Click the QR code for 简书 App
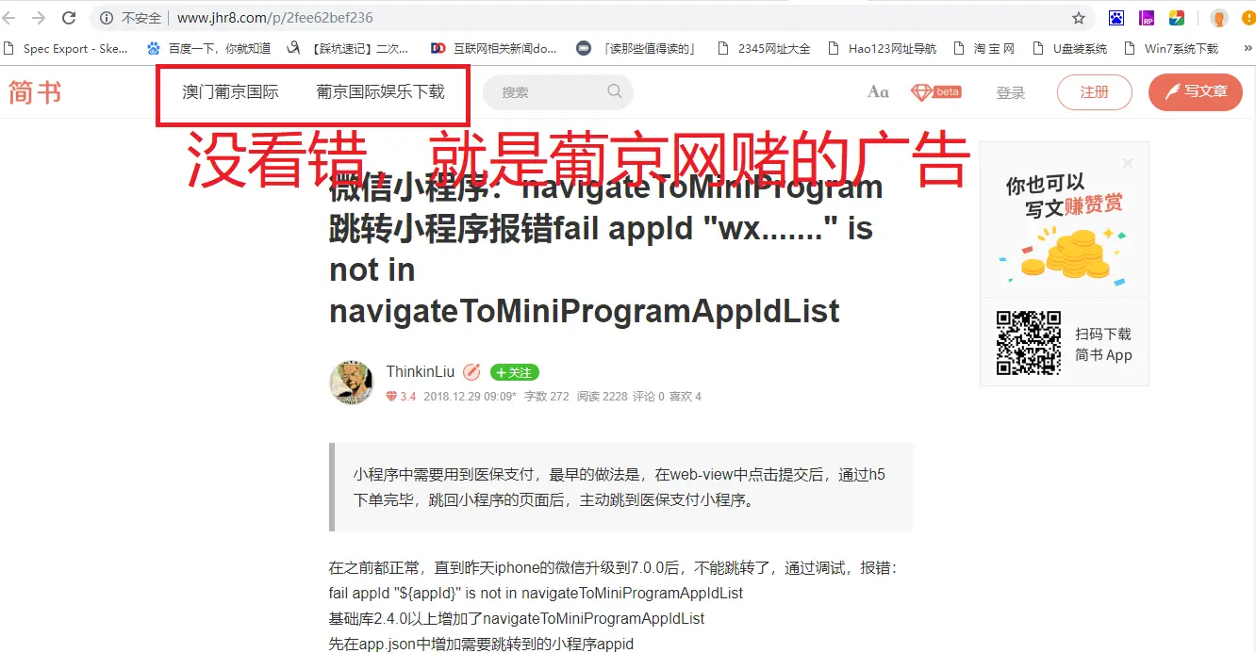Image resolution: width=1256 pixels, height=653 pixels. [x=1029, y=343]
